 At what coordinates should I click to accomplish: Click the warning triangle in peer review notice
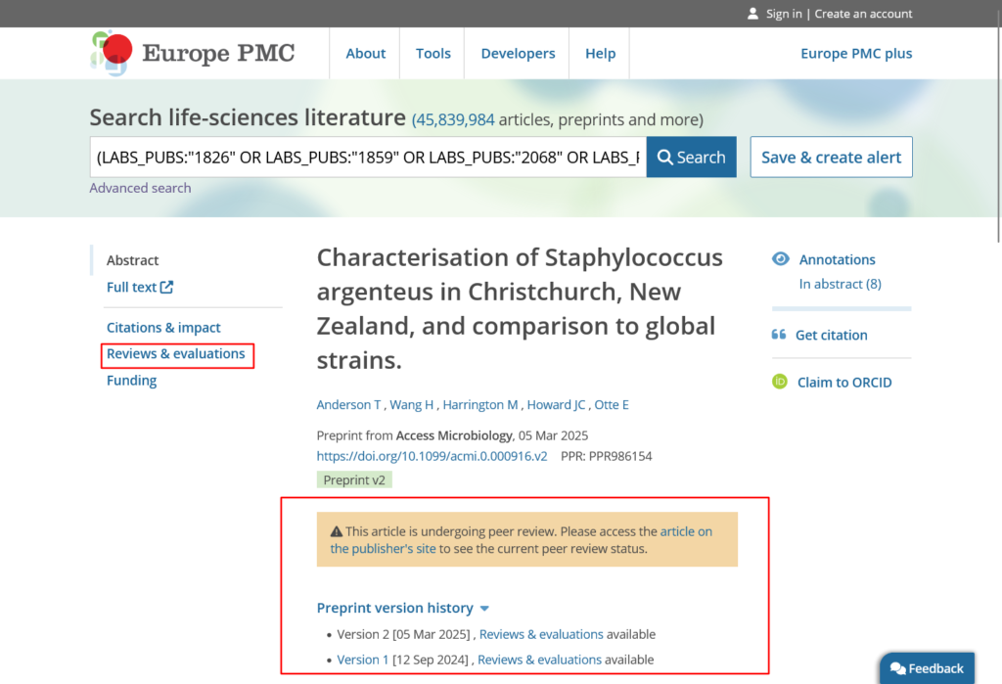pyautogui.click(x=337, y=532)
